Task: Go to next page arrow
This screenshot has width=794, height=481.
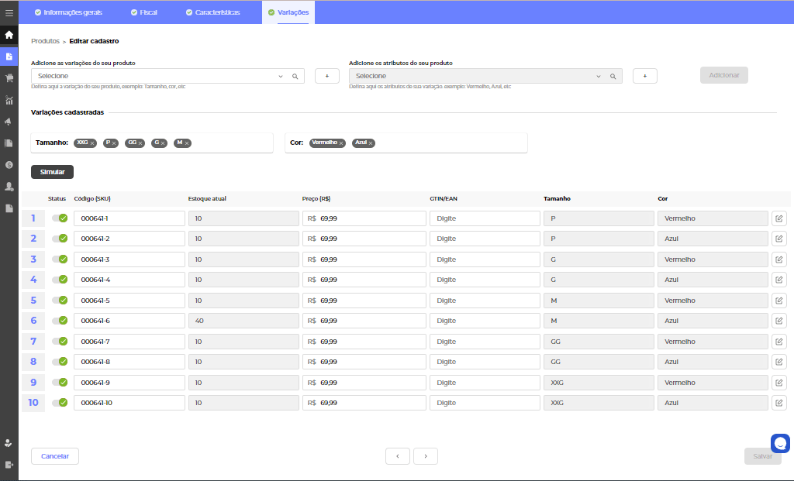Action: pos(426,456)
